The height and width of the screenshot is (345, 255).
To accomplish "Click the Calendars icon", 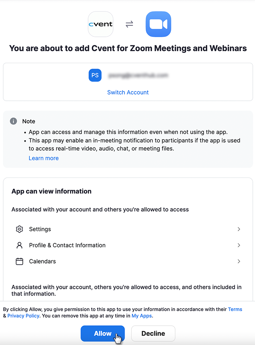I will (x=20, y=261).
